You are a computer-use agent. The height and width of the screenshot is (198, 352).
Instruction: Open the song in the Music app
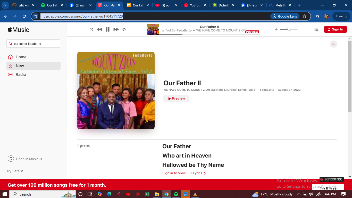[25, 159]
